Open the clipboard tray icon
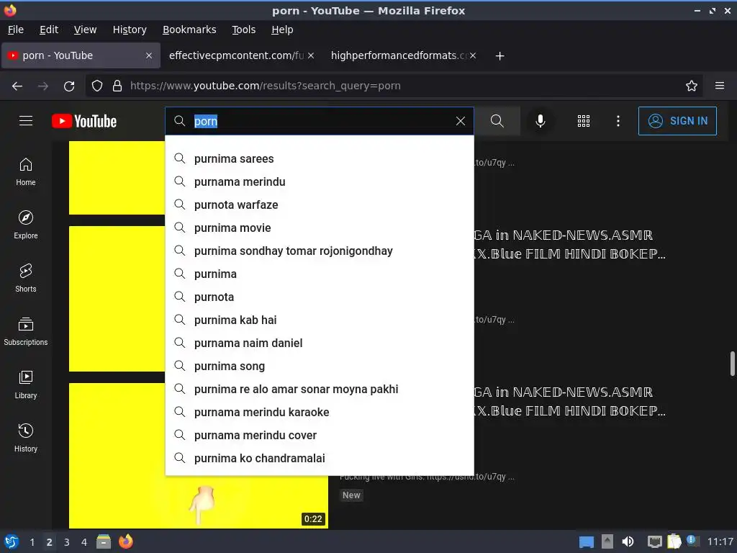 pyautogui.click(x=674, y=541)
